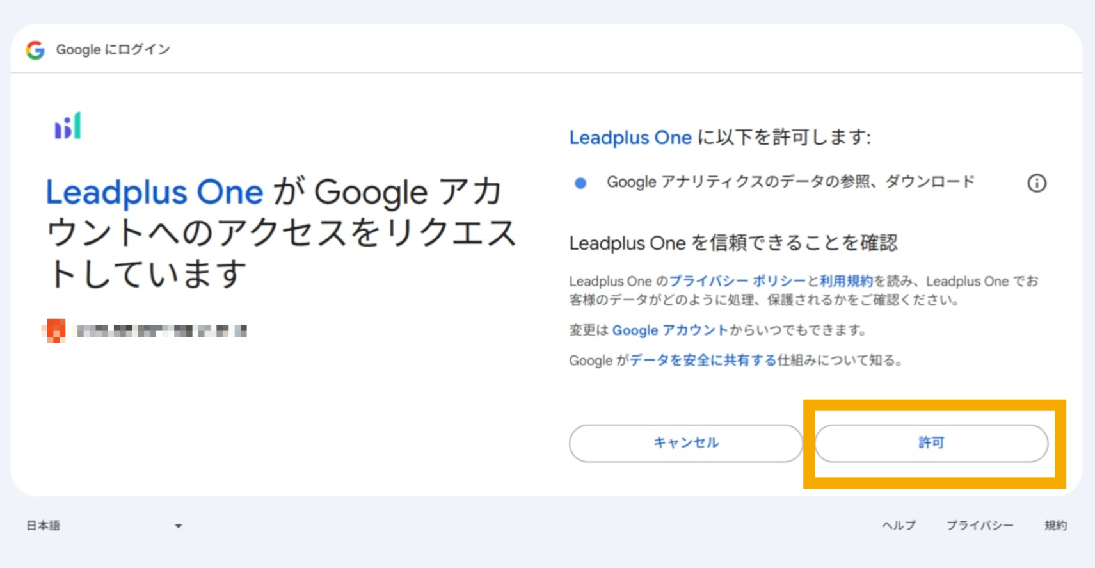The image size is (1095, 568).
Task: Click the blurred account email address
Action: 161,330
